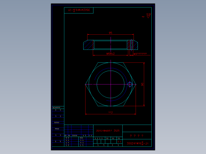This screenshot has width=206, height=154.
Task: Click the "ZG1Cr18Ni9Ti" material text
Action: pyautogui.click(x=104, y=131)
